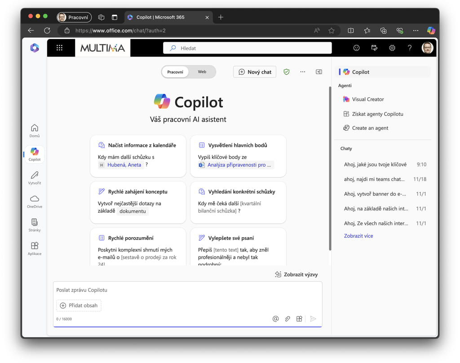Select the Rychlé zahájení konceptu card
This screenshot has width=460, height=363.
coord(138,202)
